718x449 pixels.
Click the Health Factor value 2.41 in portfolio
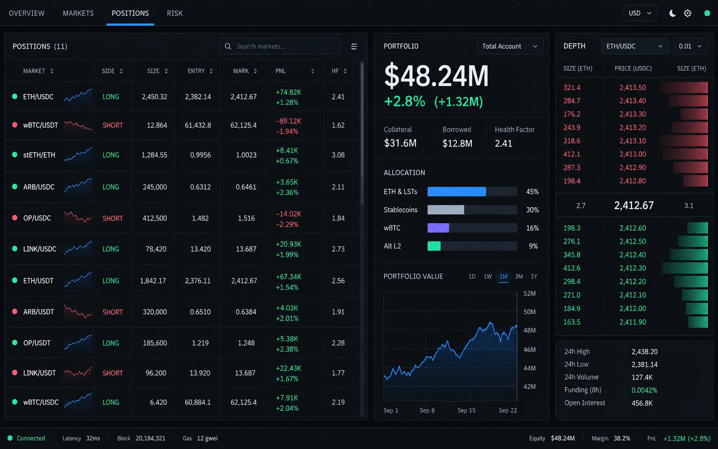click(x=503, y=143)
